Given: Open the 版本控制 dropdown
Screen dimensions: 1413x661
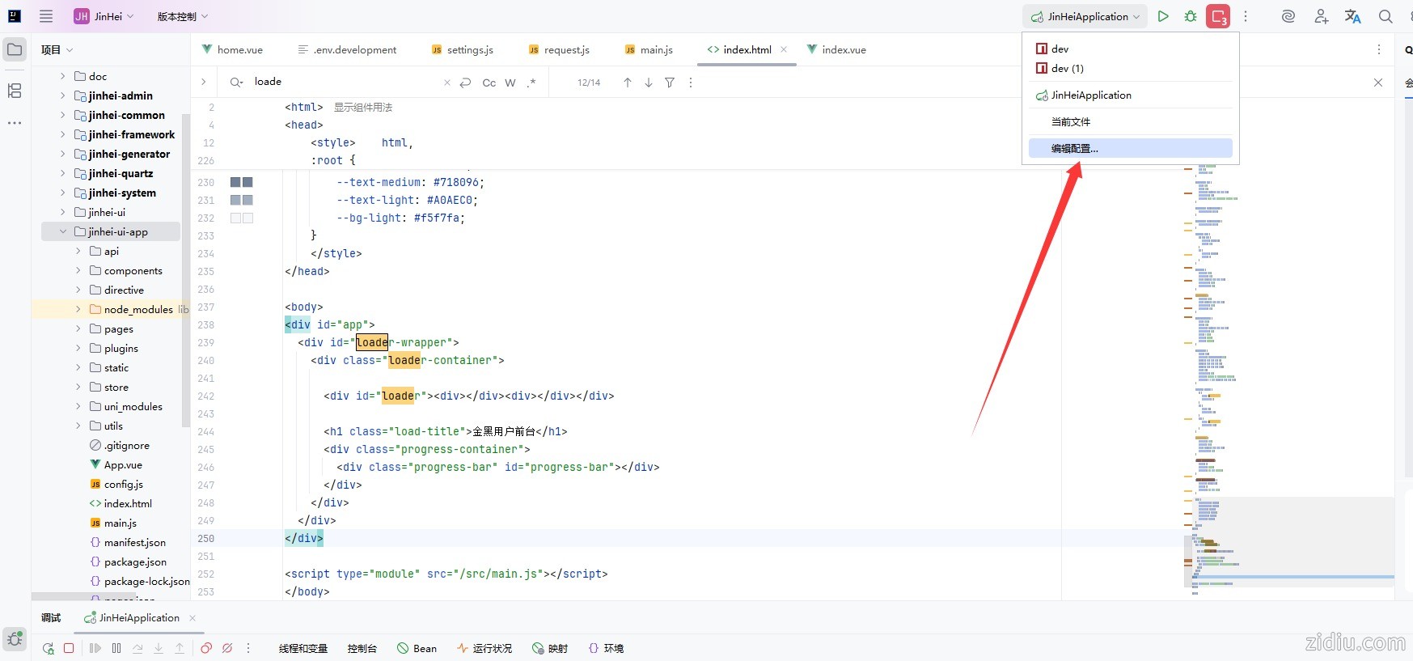Looking at the screenshot, I should click(x=183, y=16).
